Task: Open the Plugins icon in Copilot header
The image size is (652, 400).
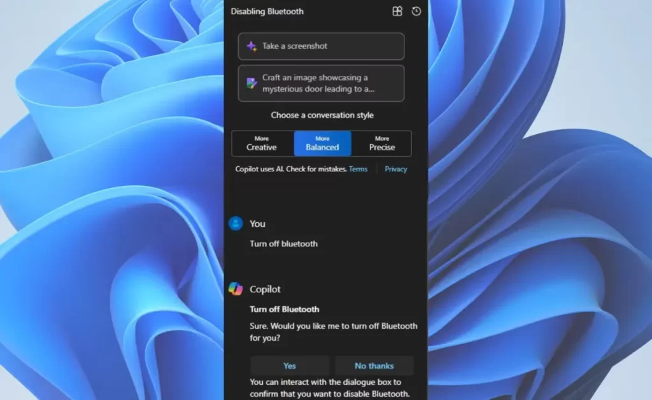Action: pyautogui.click(x=397, y=11)
